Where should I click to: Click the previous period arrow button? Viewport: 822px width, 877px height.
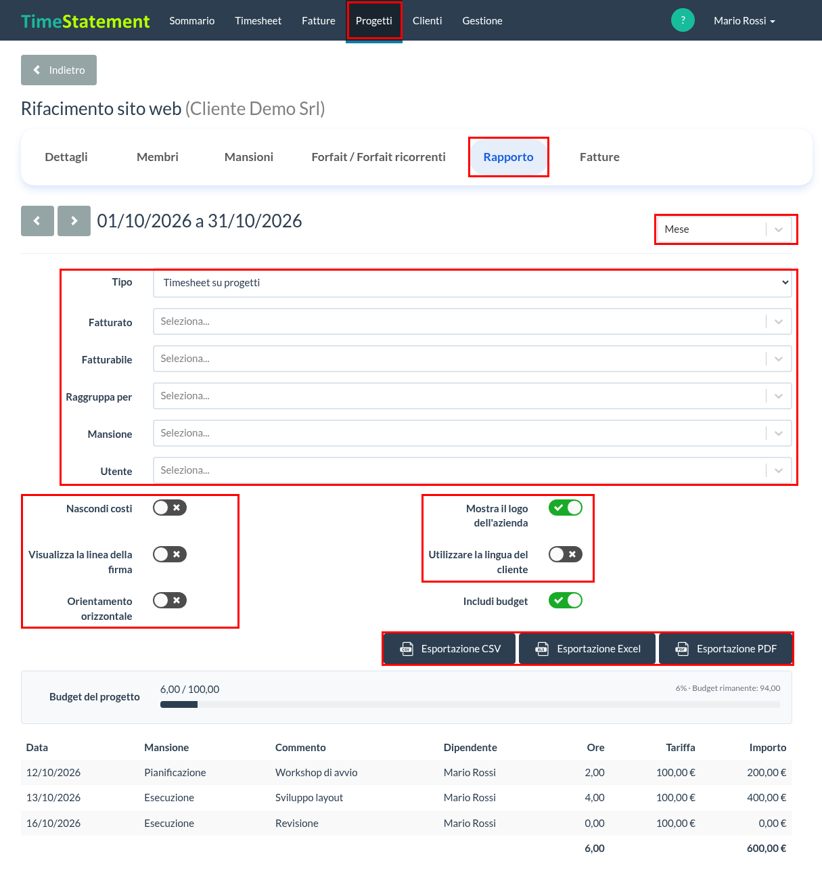[37, 221]
